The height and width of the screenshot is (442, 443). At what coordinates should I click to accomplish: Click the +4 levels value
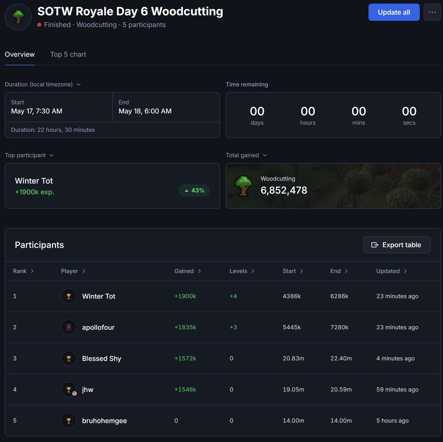[x=233, y=296]
